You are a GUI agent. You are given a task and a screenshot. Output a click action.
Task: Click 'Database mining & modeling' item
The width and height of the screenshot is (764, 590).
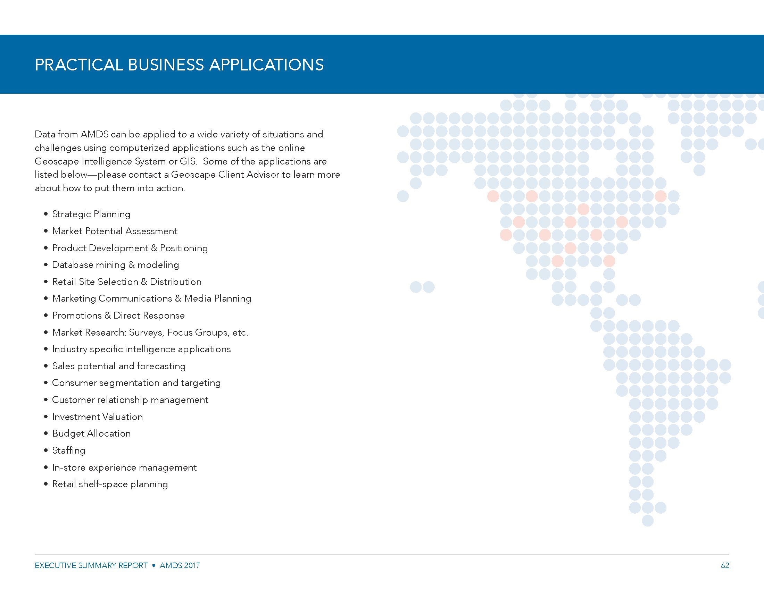click(115, 265)
